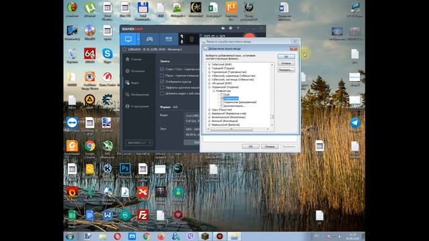Select the HP printer desktop icon
429x241 pixels.
tap(249, 10)
